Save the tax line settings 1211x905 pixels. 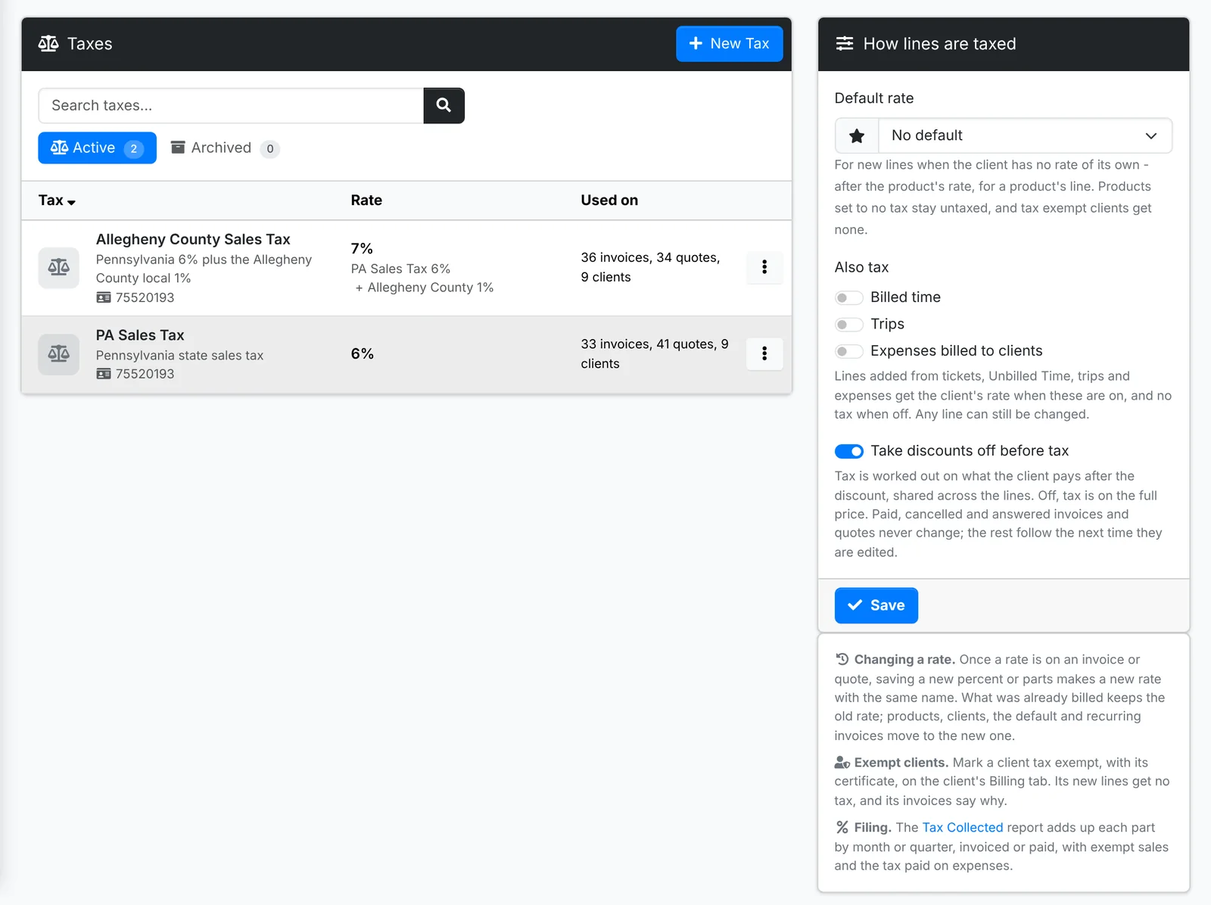click(x=876, y=605)
